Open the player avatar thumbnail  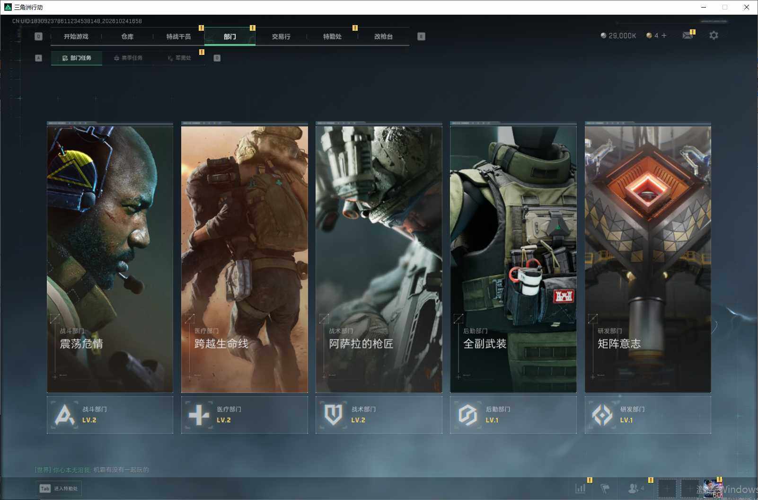(713, 488)
